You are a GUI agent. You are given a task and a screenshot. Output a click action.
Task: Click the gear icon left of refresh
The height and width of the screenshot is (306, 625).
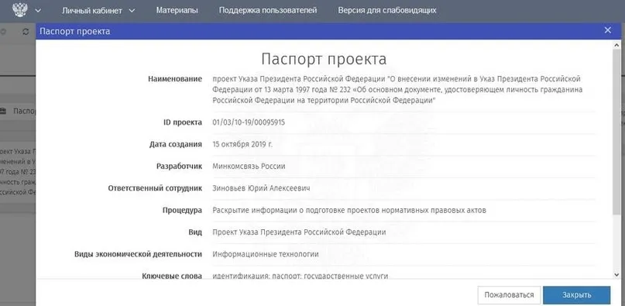3,32
